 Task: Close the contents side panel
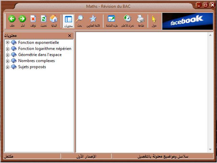(x=70, y=35)
